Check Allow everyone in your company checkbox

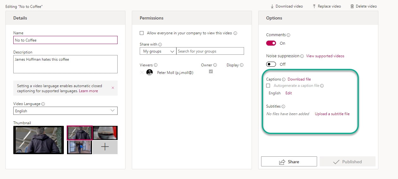pos(142,33)
